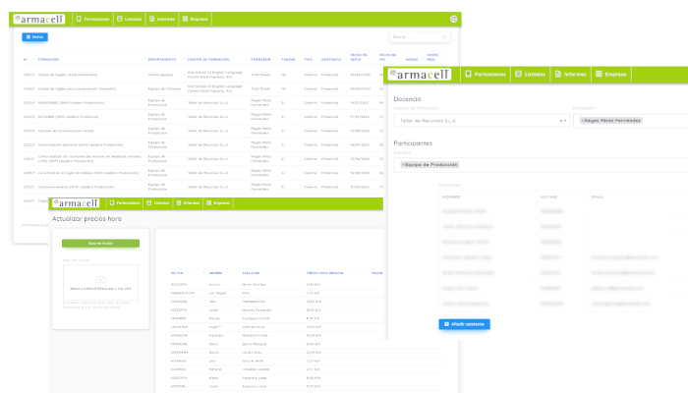Click Empresa icon in the Docencia window menu

click(599, 74)
